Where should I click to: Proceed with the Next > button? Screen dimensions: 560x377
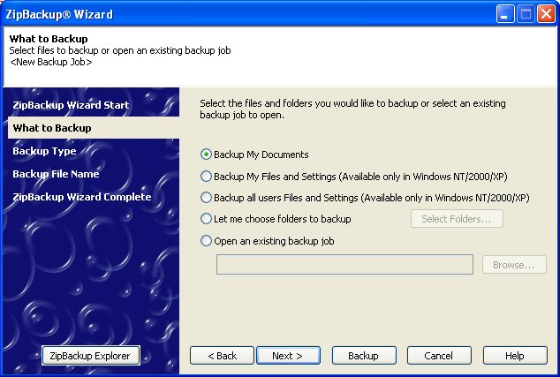(288, 356)
